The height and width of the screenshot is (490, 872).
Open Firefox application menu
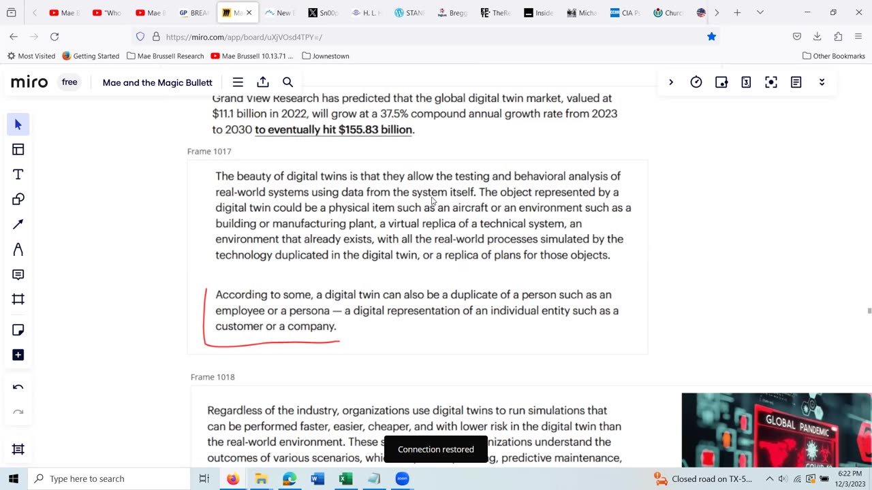pyautogui.click(x=858, y=37)
